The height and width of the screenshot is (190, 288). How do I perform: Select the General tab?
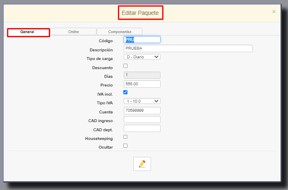pos(27,32)
